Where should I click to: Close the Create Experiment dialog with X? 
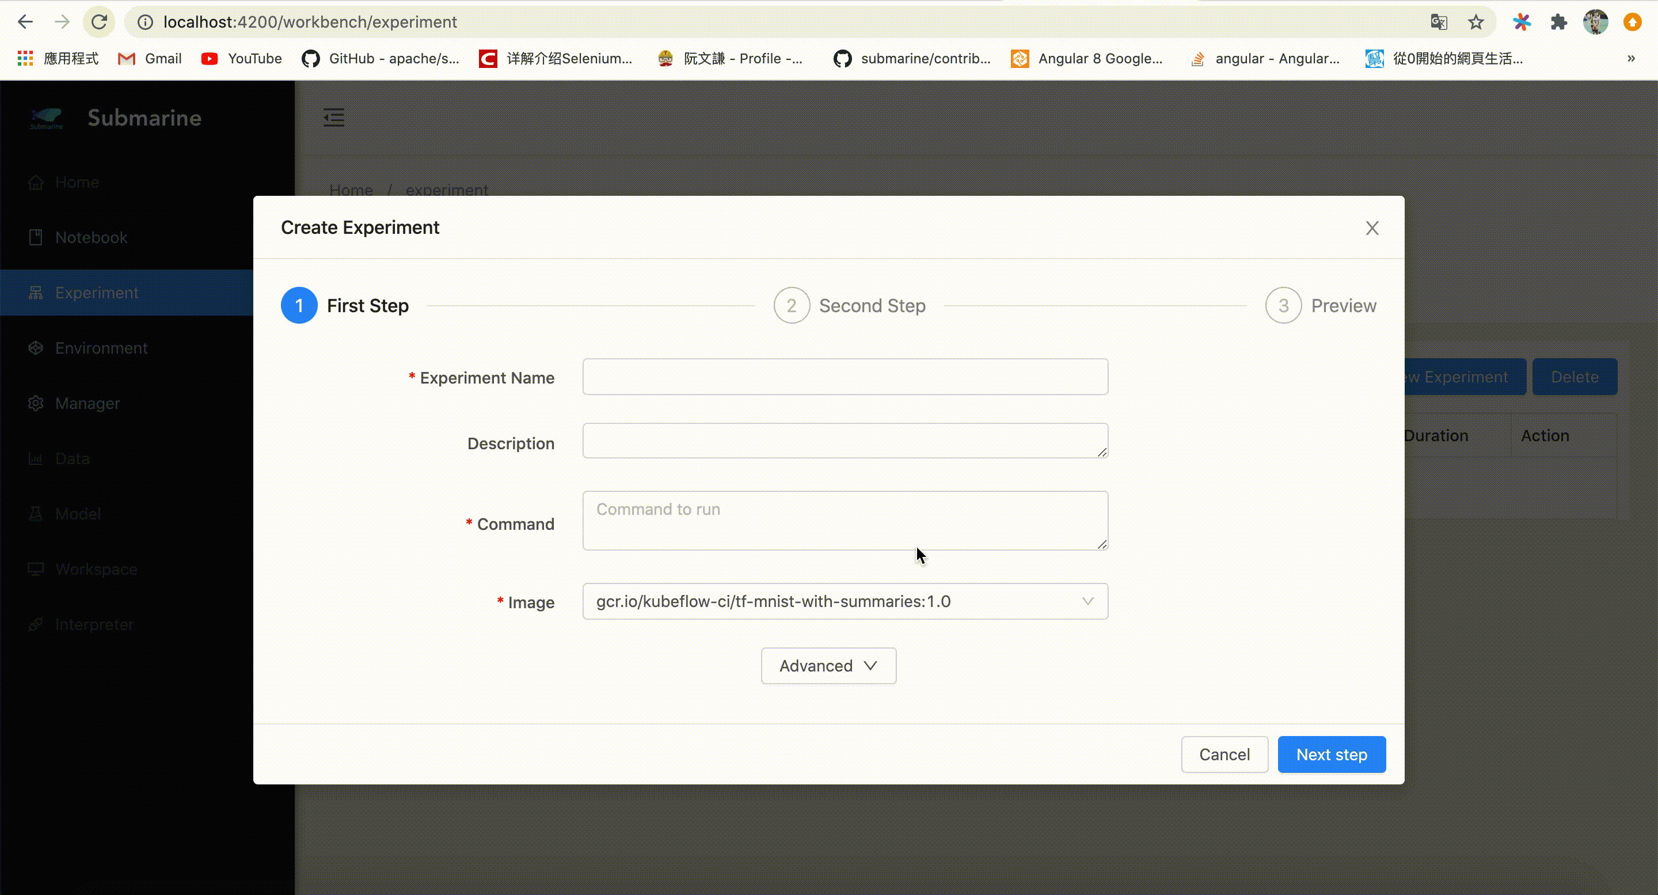tap(1371, 228)
